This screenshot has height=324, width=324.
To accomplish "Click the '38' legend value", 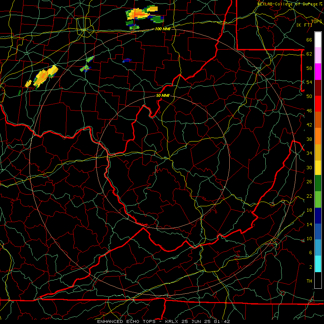I will coord(309,139).
